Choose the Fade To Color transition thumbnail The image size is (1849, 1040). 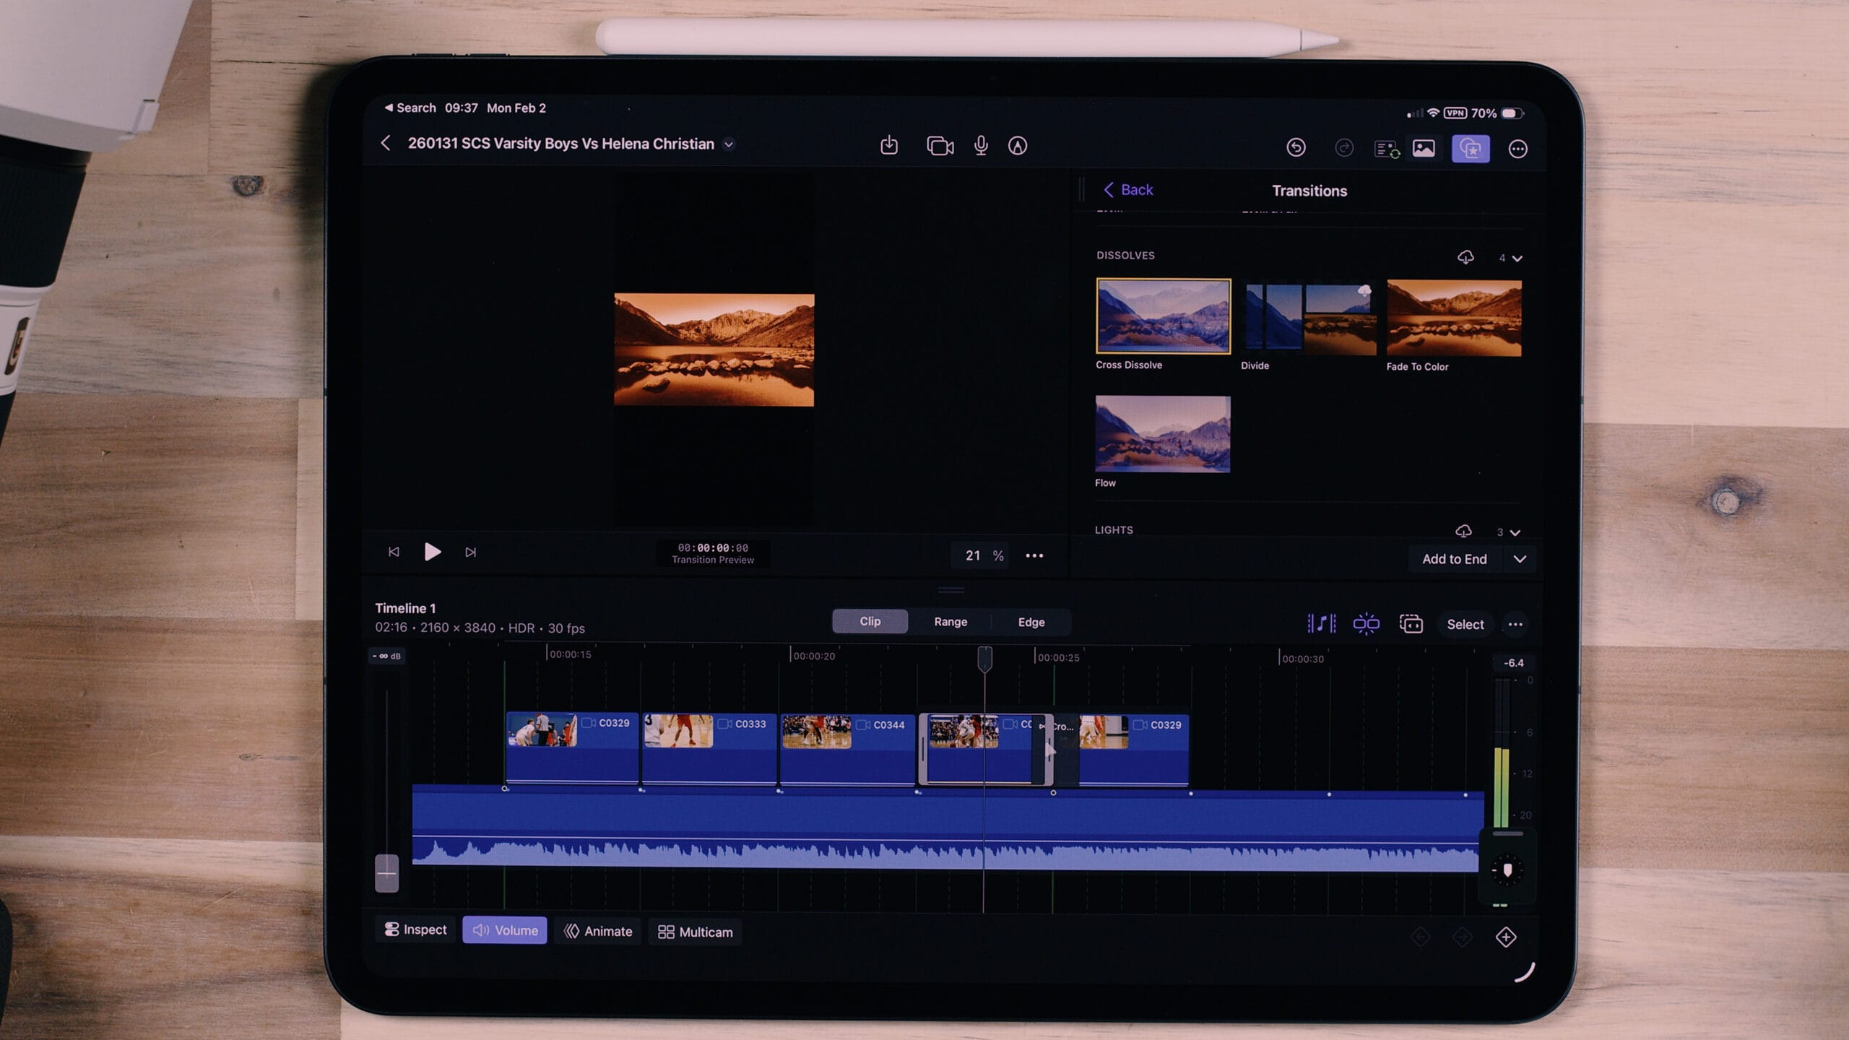(1453, 318)
